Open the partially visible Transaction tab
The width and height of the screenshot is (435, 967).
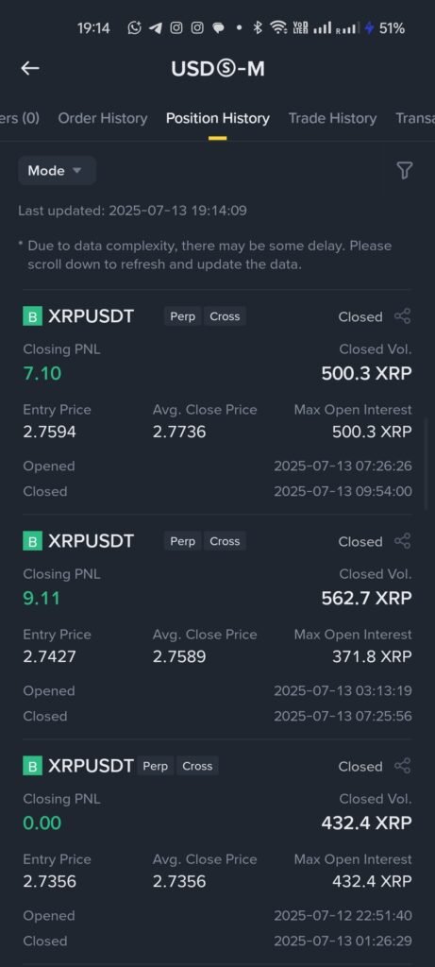(414, 118)
